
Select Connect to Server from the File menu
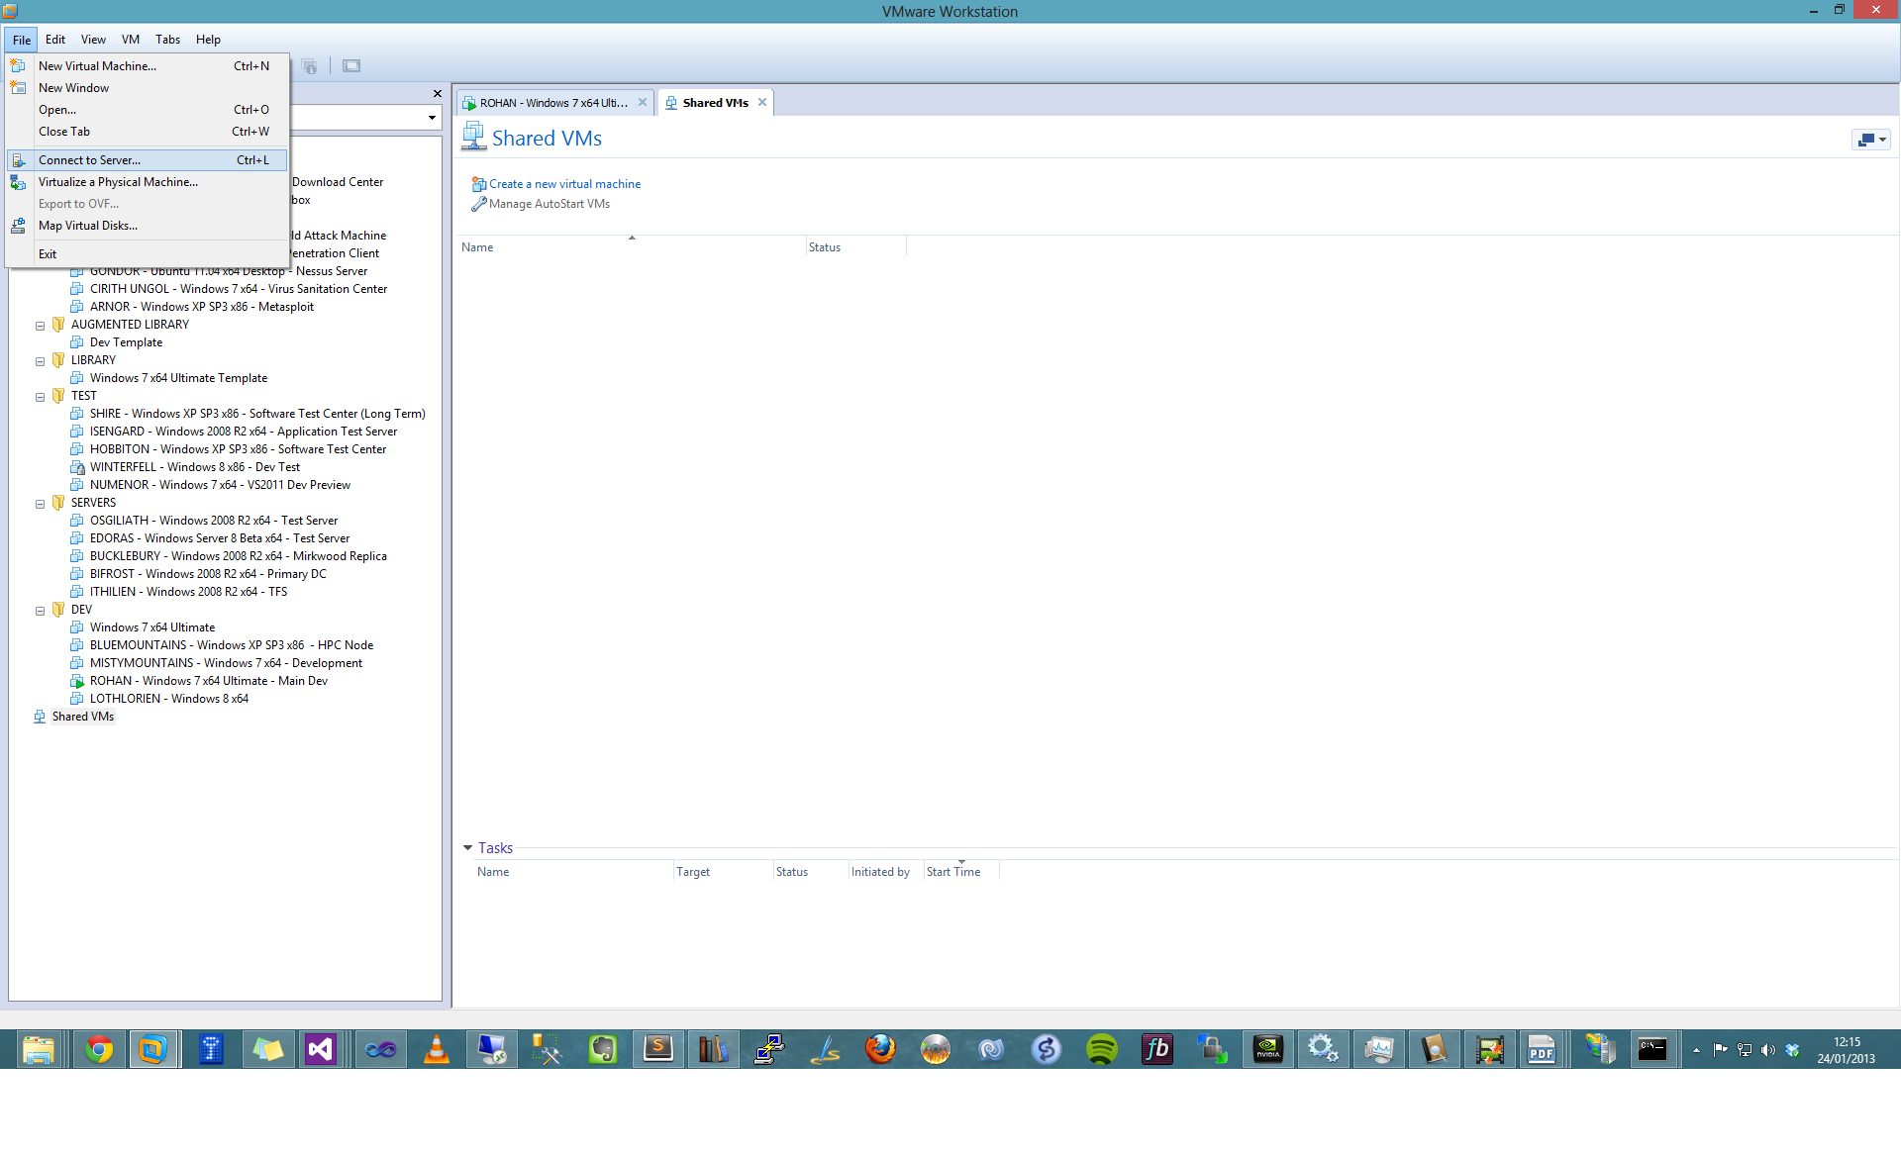[89, 159]
